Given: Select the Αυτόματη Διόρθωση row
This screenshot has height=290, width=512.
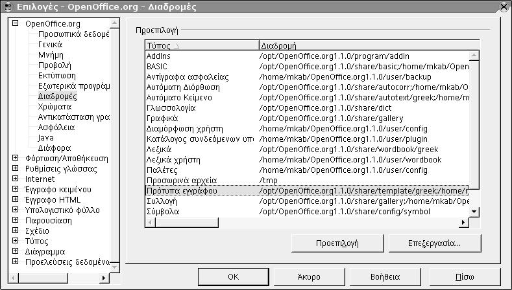Looking at the screenshot, I should [307, 87].
